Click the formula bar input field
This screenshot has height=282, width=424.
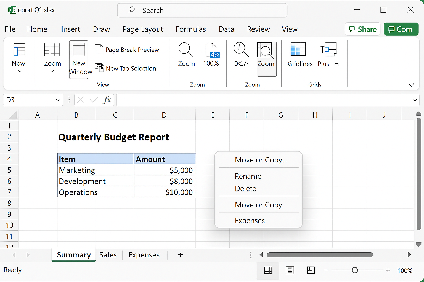pos(268,100)
